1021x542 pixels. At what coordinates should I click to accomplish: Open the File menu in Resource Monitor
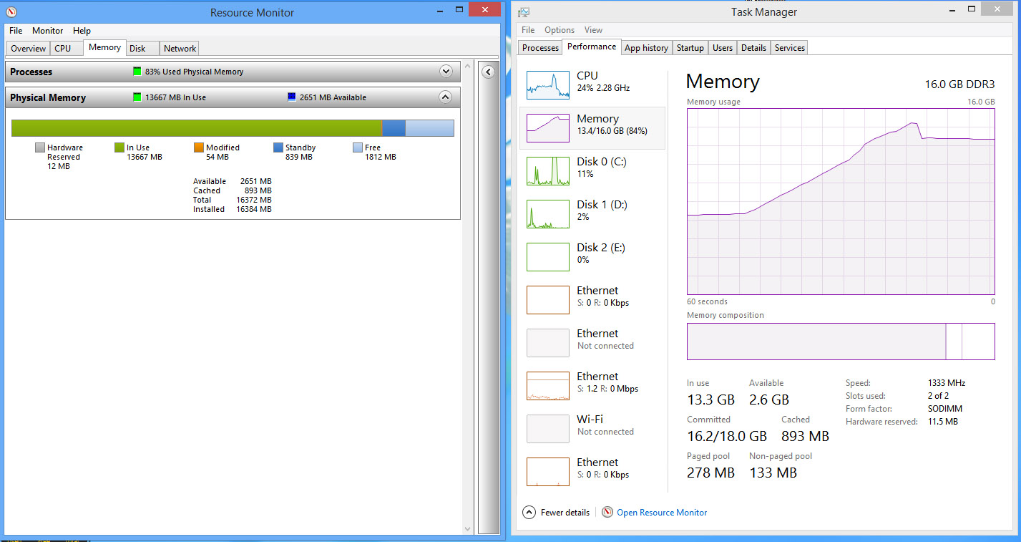click(16, 31)
